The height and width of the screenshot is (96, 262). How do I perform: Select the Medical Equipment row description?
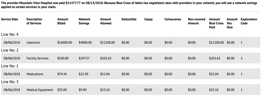[40, 90]
